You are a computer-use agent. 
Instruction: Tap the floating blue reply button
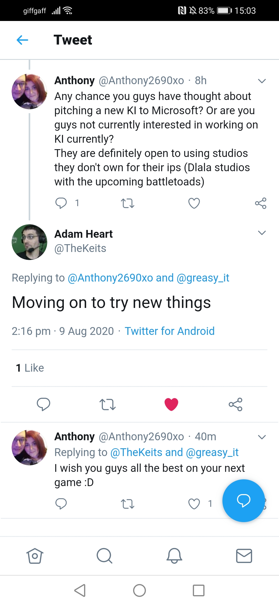[x=243, y=500]
